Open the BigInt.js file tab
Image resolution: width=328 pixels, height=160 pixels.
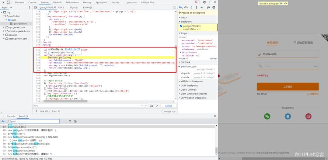coord(74,7)
